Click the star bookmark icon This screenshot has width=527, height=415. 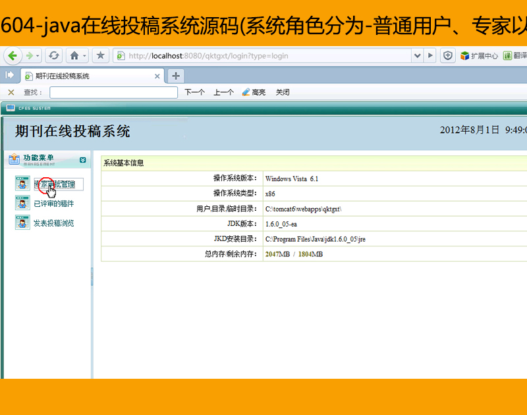100,56
